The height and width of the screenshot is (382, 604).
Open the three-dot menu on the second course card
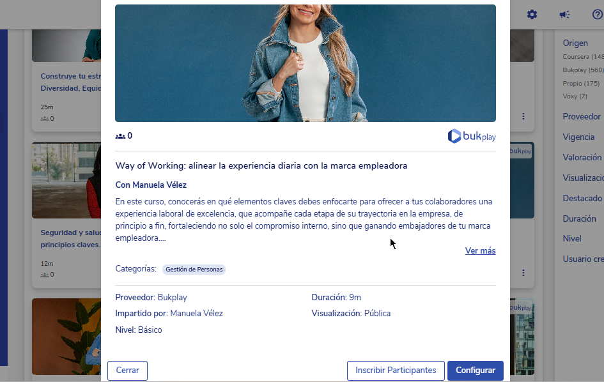[x=523, y=273]
